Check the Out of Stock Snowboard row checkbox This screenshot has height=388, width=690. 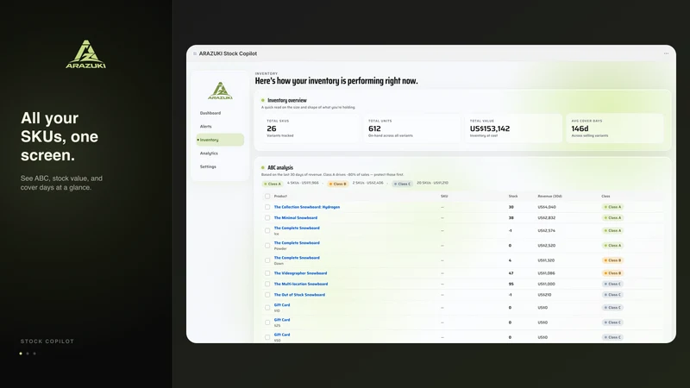pos(267,295)
